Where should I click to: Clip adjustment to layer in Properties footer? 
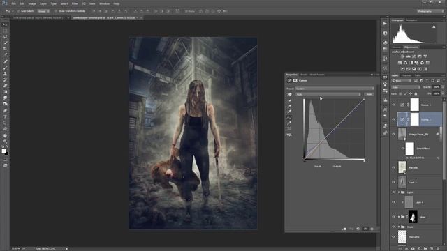tap(344, 229)
